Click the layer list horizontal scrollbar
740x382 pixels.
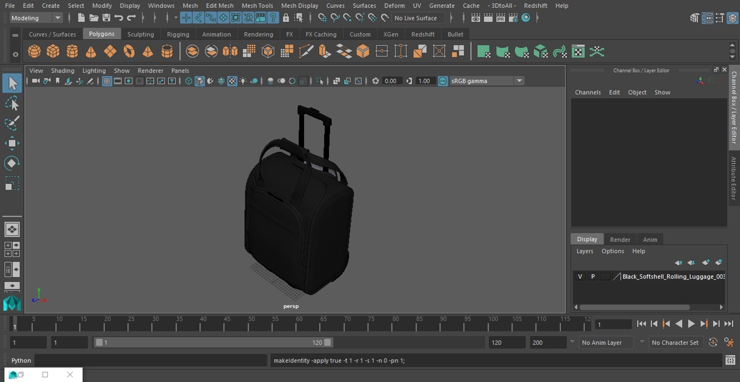pos(635,307)
